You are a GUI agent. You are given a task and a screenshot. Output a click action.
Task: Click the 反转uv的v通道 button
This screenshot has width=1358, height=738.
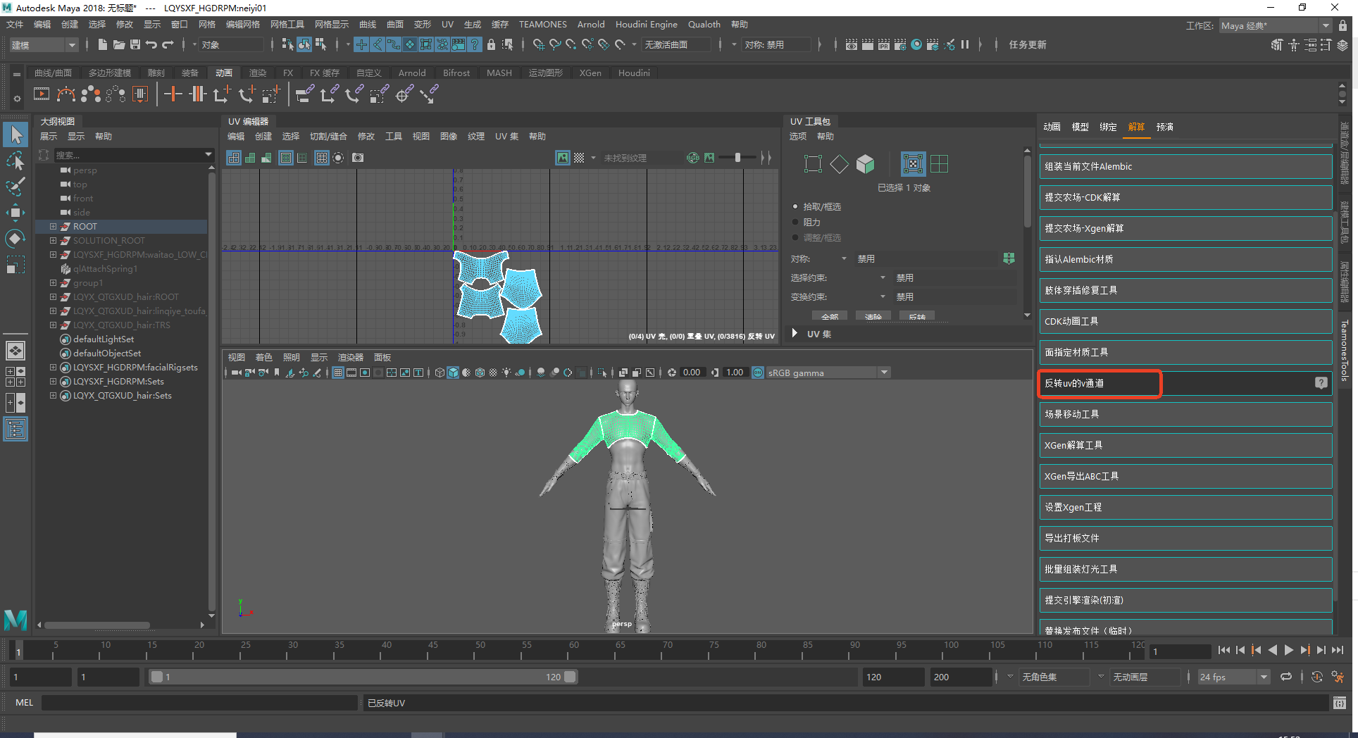click(1099, 383)
